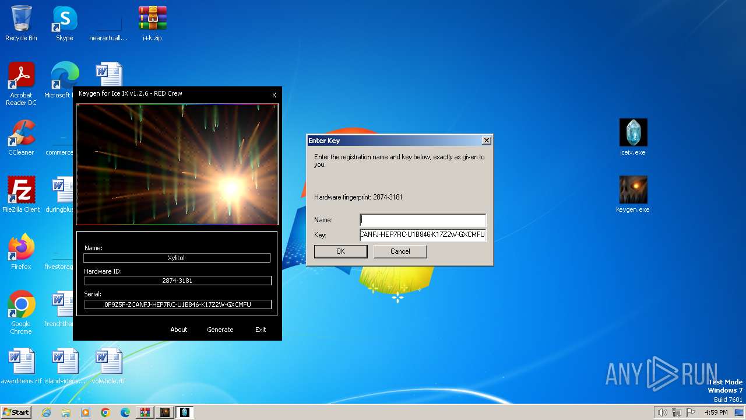Click the network tray icon
This screenshot has width=746, height=420.
pyautogui.click(x=676, y=412)
